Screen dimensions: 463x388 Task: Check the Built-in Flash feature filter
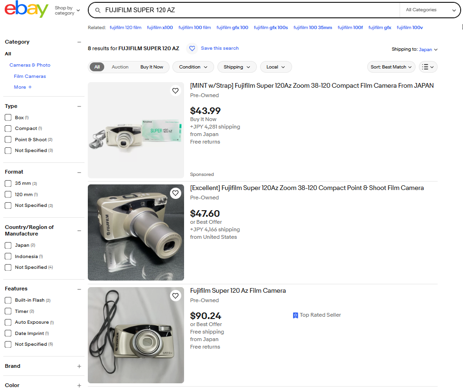[8, 300]
